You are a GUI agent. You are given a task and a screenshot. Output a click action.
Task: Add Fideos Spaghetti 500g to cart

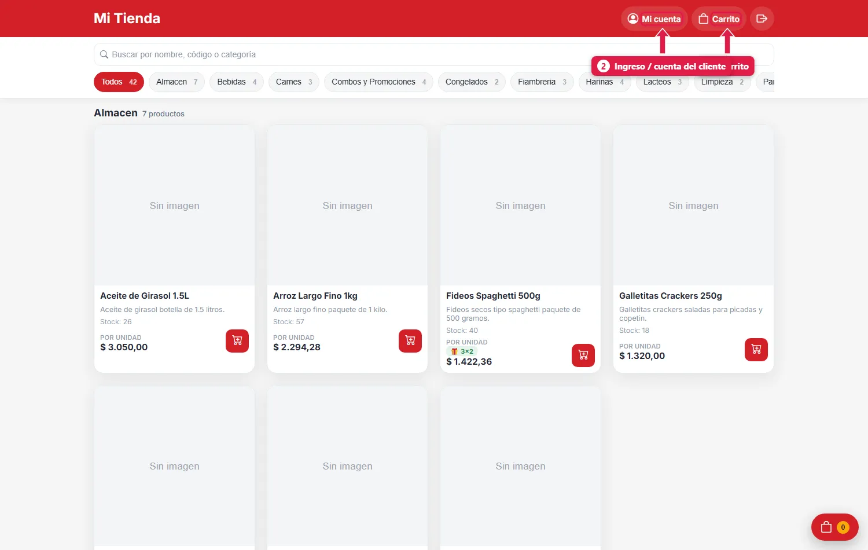[583, 355]
